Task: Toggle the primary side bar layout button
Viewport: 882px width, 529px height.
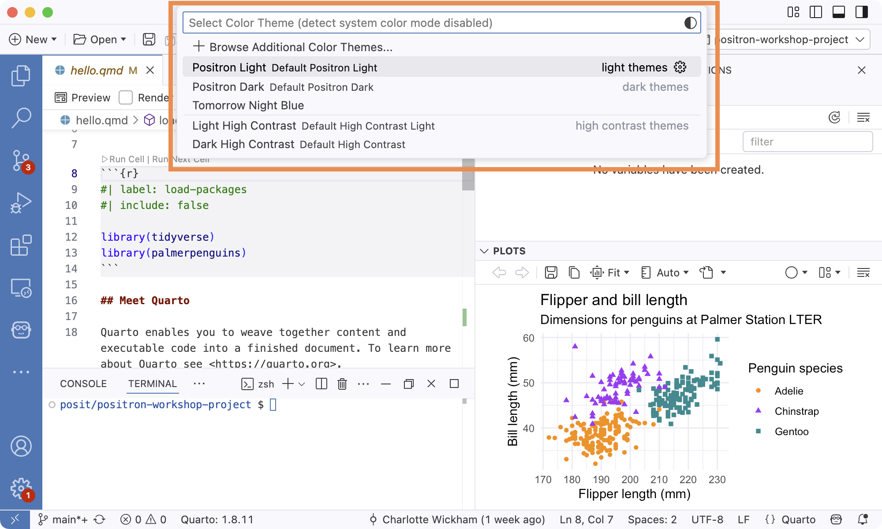Action: click(x=816, y=12)
